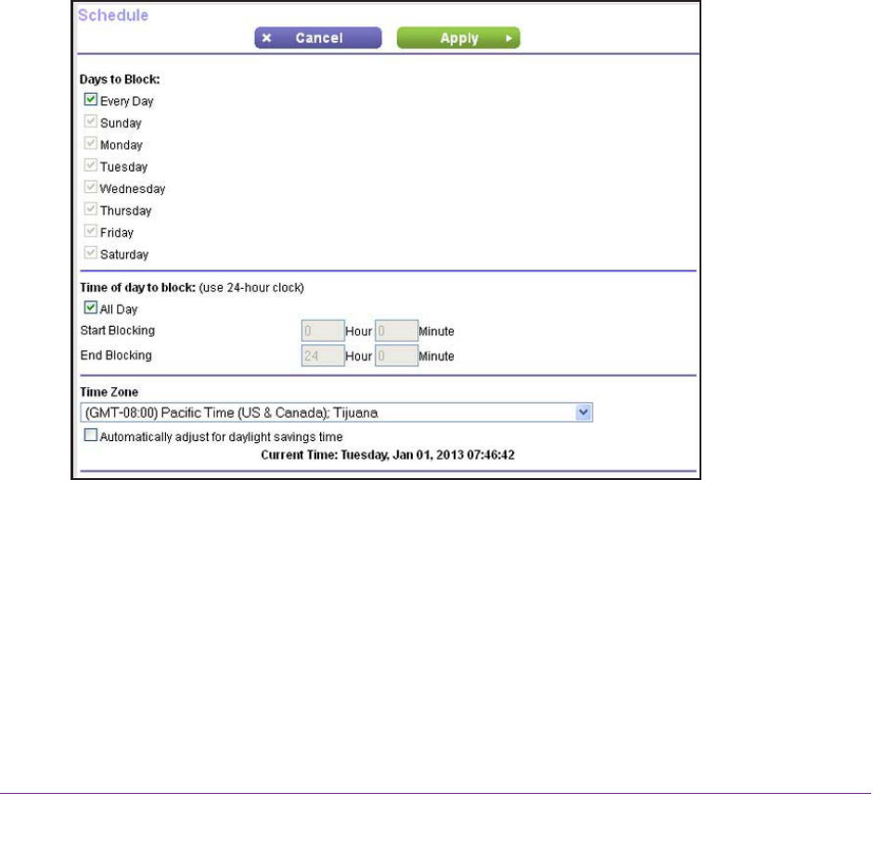Click the Cancel button
This screenshot has width=873, height=856.
pos(318,38)
